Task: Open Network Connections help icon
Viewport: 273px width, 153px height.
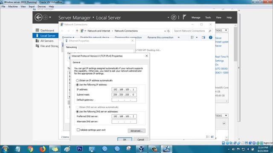Action: click(x=210, y=37)
